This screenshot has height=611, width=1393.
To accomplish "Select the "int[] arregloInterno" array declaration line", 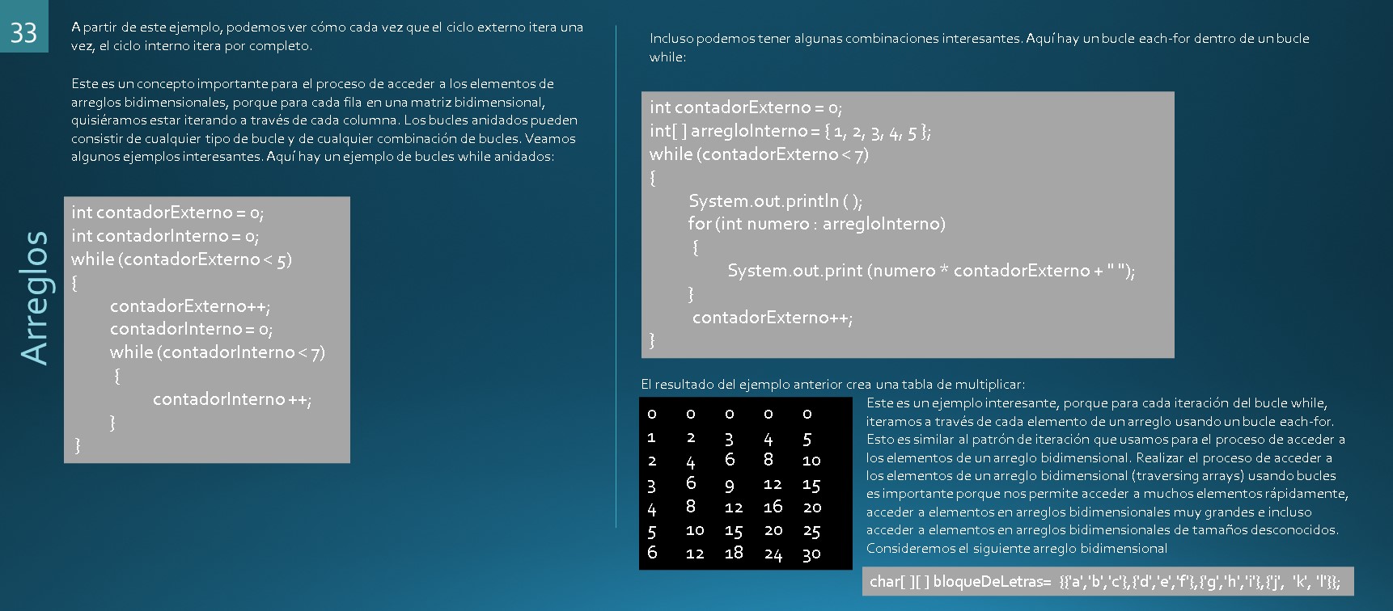I will tap(790, 131).
